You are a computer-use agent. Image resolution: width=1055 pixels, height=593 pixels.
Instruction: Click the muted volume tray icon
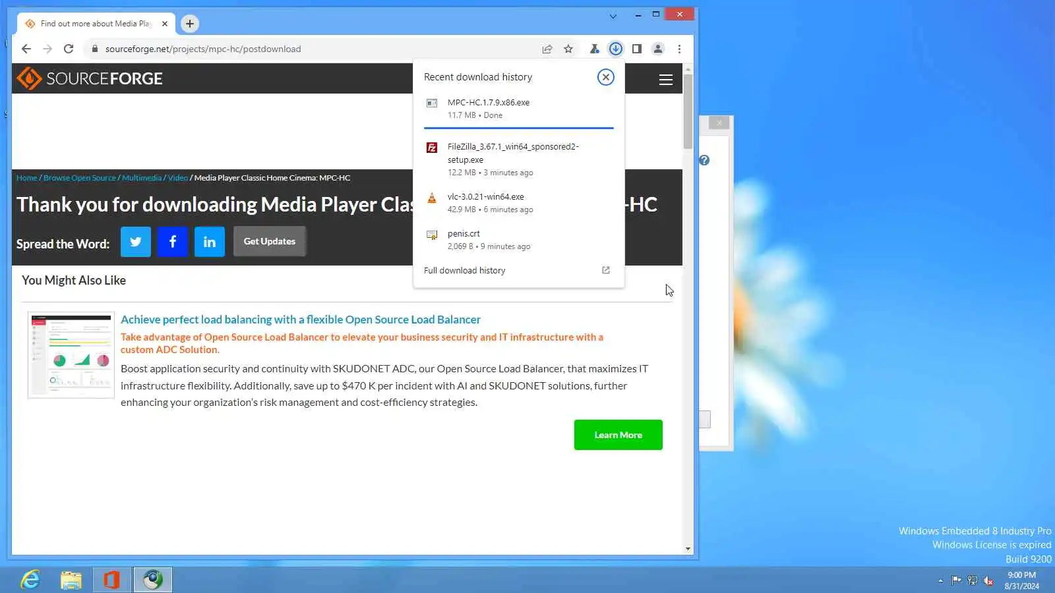coord(988,580)
